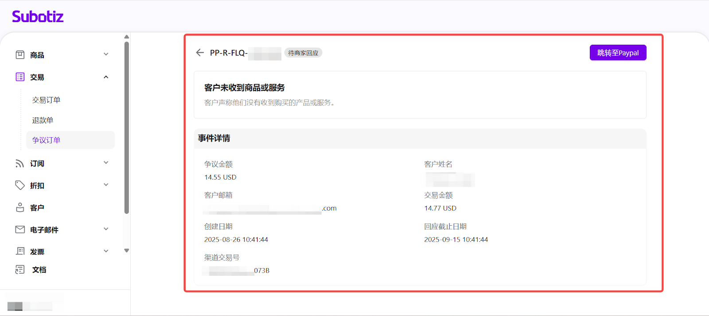Click the 电子邮件 envelope icon

point(20,230)
